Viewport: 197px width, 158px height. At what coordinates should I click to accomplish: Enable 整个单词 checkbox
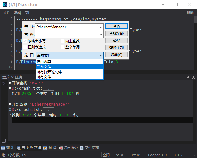[x=62, y=47]
